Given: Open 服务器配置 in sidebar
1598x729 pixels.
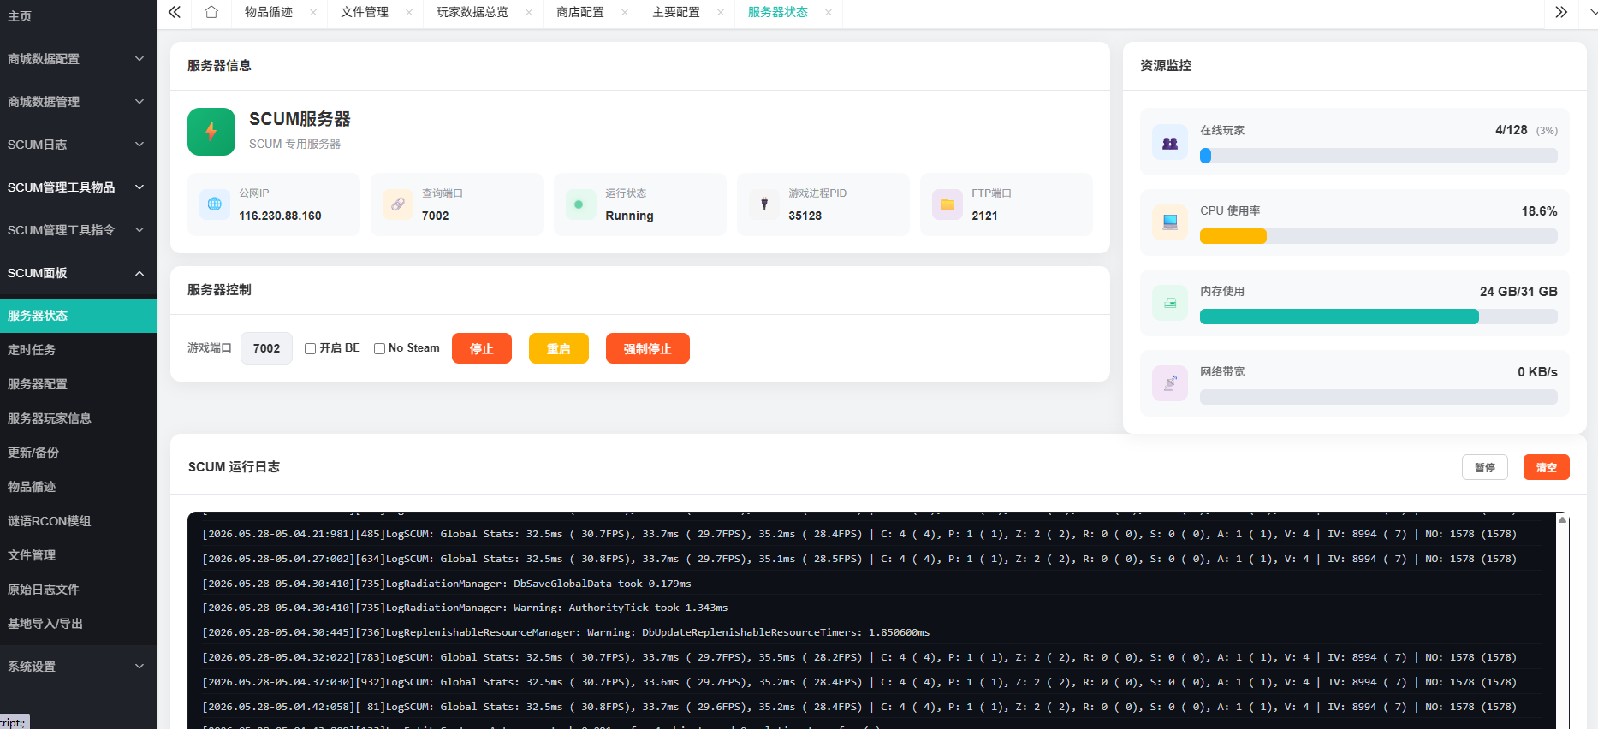Looking at the screenshot, I should pos(79,384).
